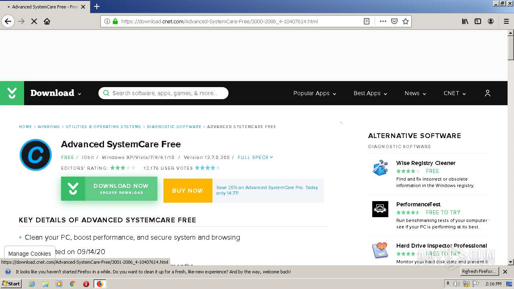Click the Start button

[11, 284]
